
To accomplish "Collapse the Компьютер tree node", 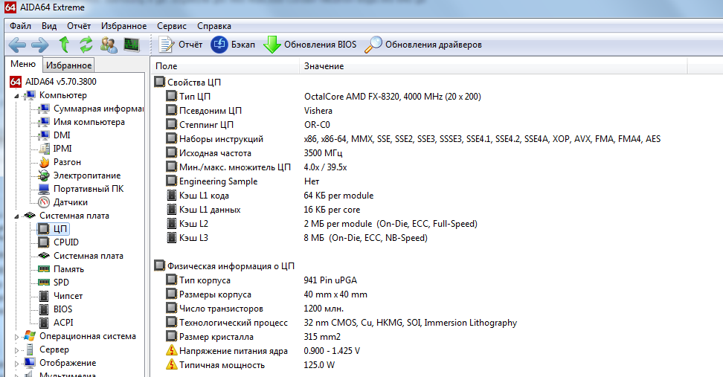I will pos(16,96).
